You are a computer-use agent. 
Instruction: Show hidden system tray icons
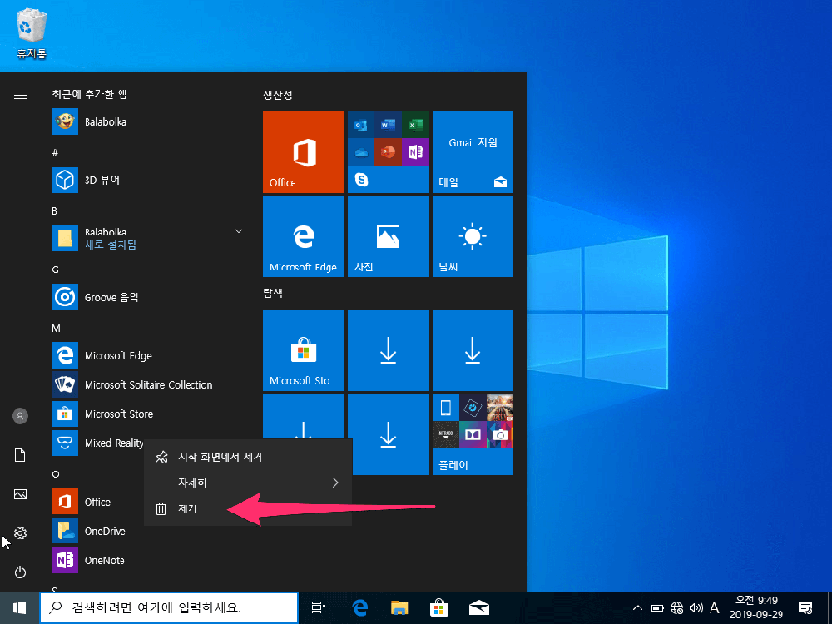[638, 608]
